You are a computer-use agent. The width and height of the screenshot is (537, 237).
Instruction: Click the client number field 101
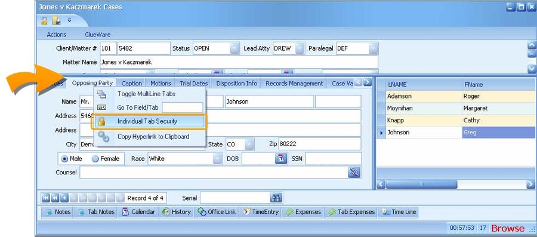107,48
